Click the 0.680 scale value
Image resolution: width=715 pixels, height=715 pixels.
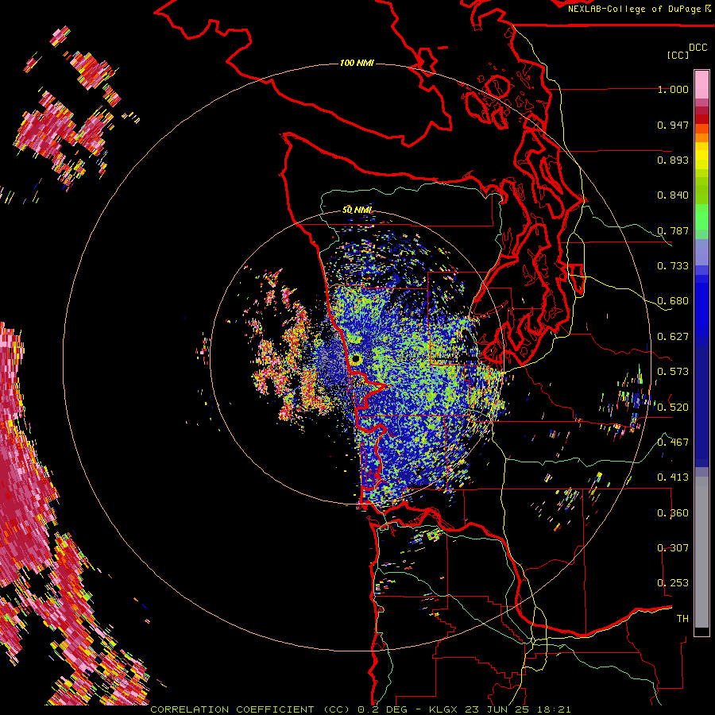(x=673, y=301)
